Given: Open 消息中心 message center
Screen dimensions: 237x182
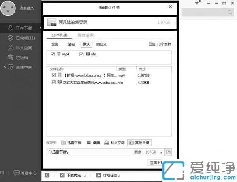Looking at the screenshot, I should coord(25,173).
